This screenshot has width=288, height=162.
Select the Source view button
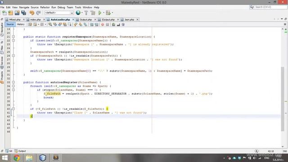tap(10, 24)
